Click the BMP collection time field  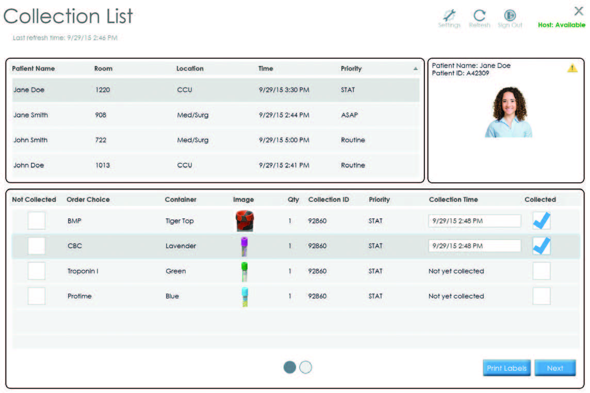tap(474, 220)
